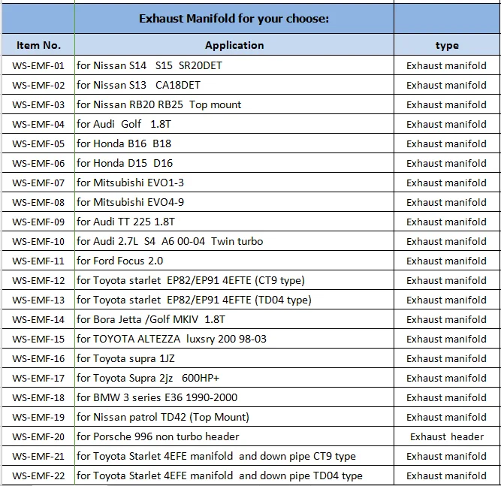The width and height of the screenshot is (501, 486).
Task: Click item number WS-EMF-22
Action: (38, 475)
